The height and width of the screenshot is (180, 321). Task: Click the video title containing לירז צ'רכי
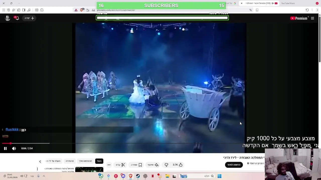point(244,157)
